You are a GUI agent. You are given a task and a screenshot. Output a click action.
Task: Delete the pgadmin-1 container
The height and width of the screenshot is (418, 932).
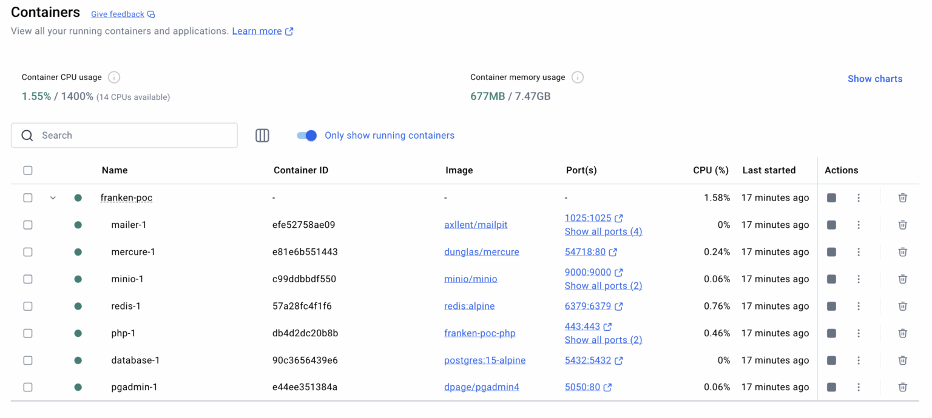902,387
